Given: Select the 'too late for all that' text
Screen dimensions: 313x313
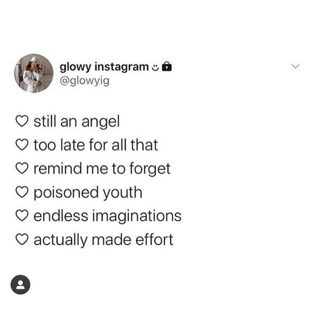Looking at the screenshot, I should (95, 146).
